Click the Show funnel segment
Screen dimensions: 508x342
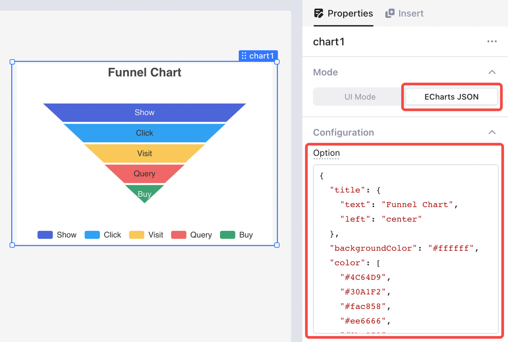144,113
